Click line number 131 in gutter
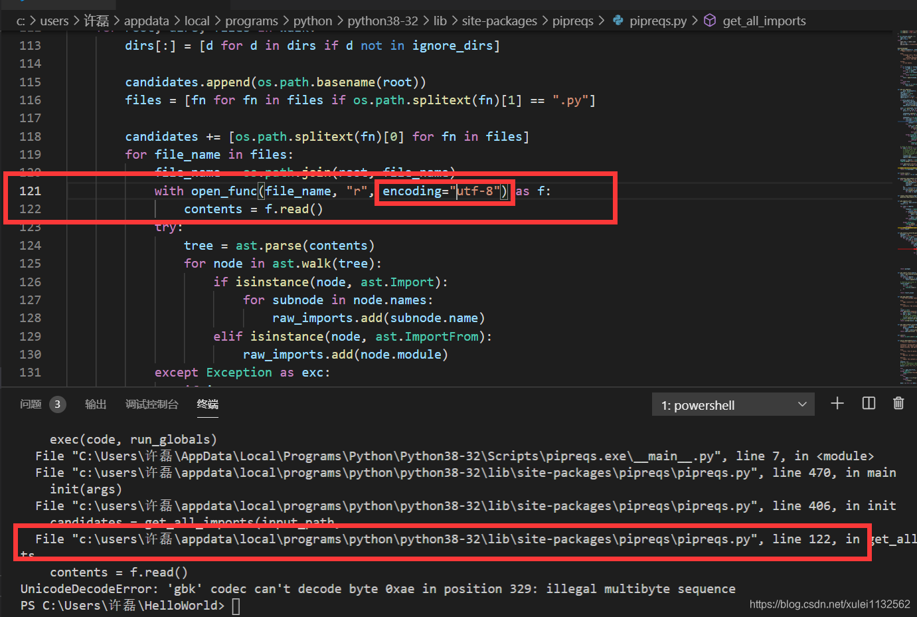The image size is (917, 617). pyautogui.click(x=30, y=373)
